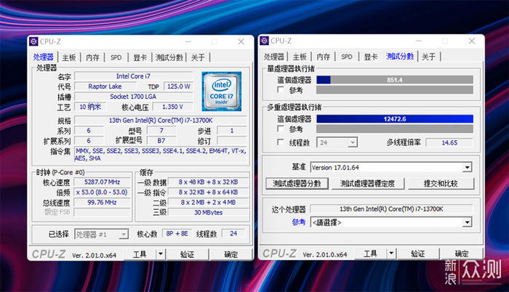Expand 工具 dropdown arrow in right window
Image resolution: width=509 pixels, height=292 pixels.
pyautogui.click(x=391, y=254)
